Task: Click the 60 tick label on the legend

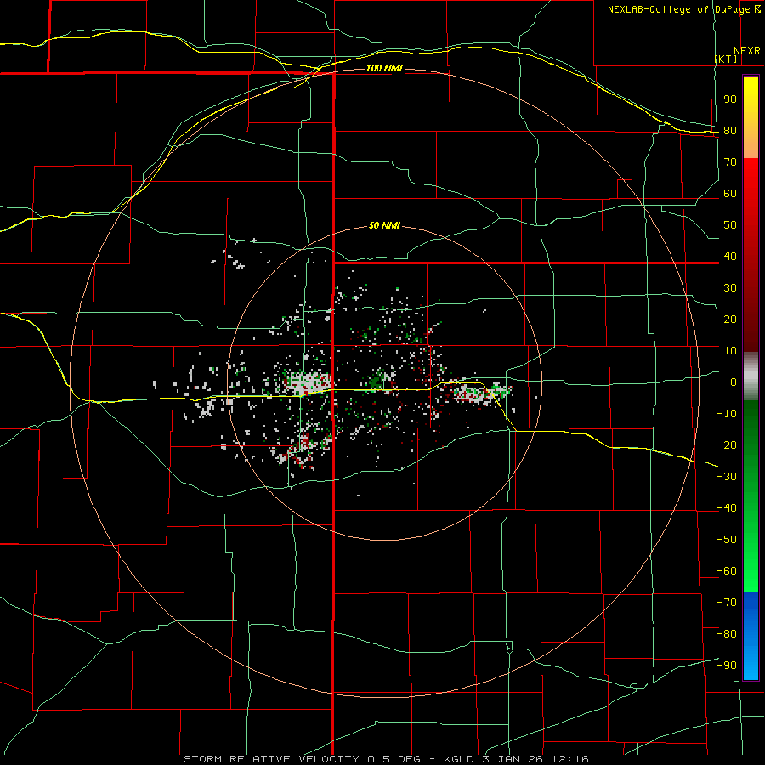Action: coord(730,194)
